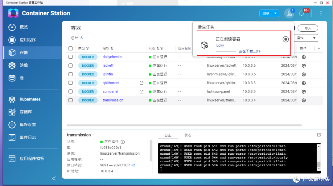Open the 卷 volumes section
This screenshot has height=186, width=333.
tap(22, 78)
